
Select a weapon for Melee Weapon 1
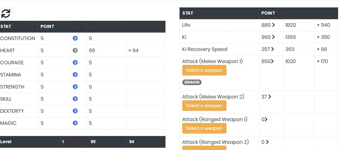pos(204,70)
